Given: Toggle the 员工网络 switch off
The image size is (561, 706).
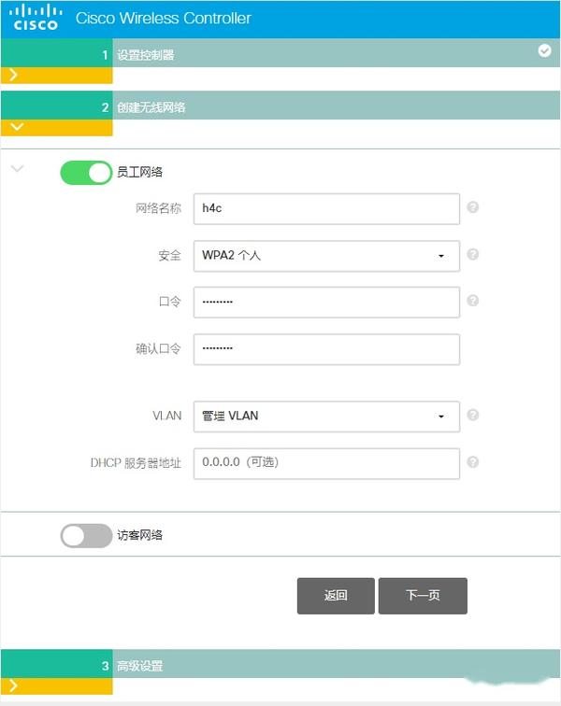Looking at the screenshot, I should (x=86, y=173).
